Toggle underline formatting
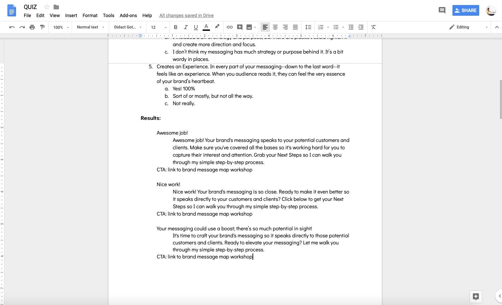The width and height of the screenshot is (502, 305). pos(196,27)
